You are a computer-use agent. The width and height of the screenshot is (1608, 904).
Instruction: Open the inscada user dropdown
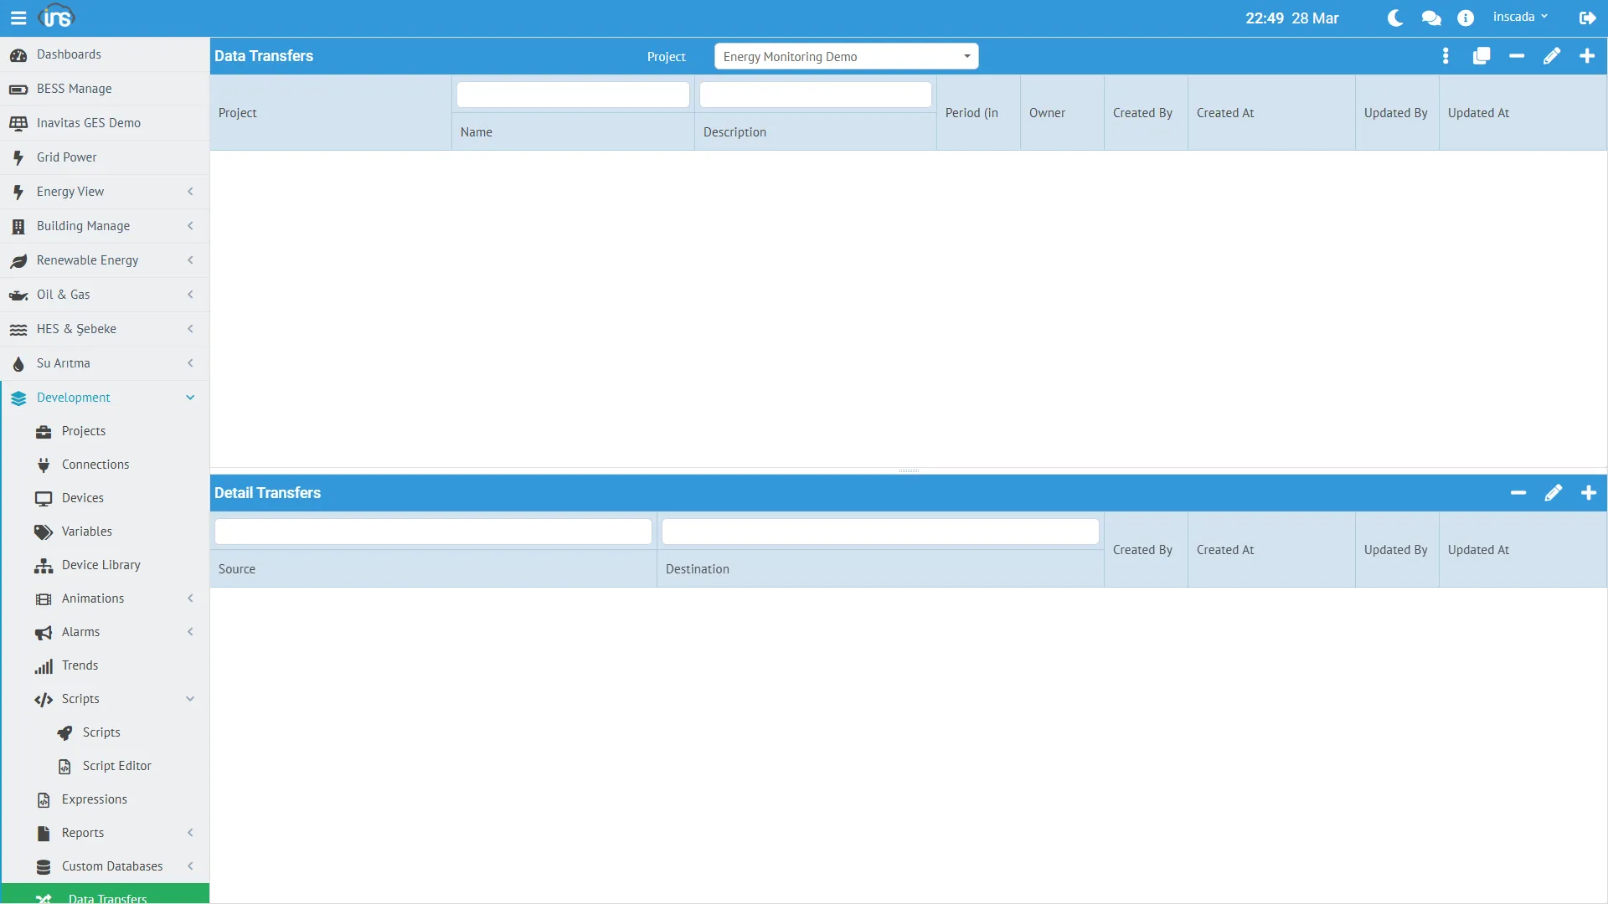click(1520, 17)
